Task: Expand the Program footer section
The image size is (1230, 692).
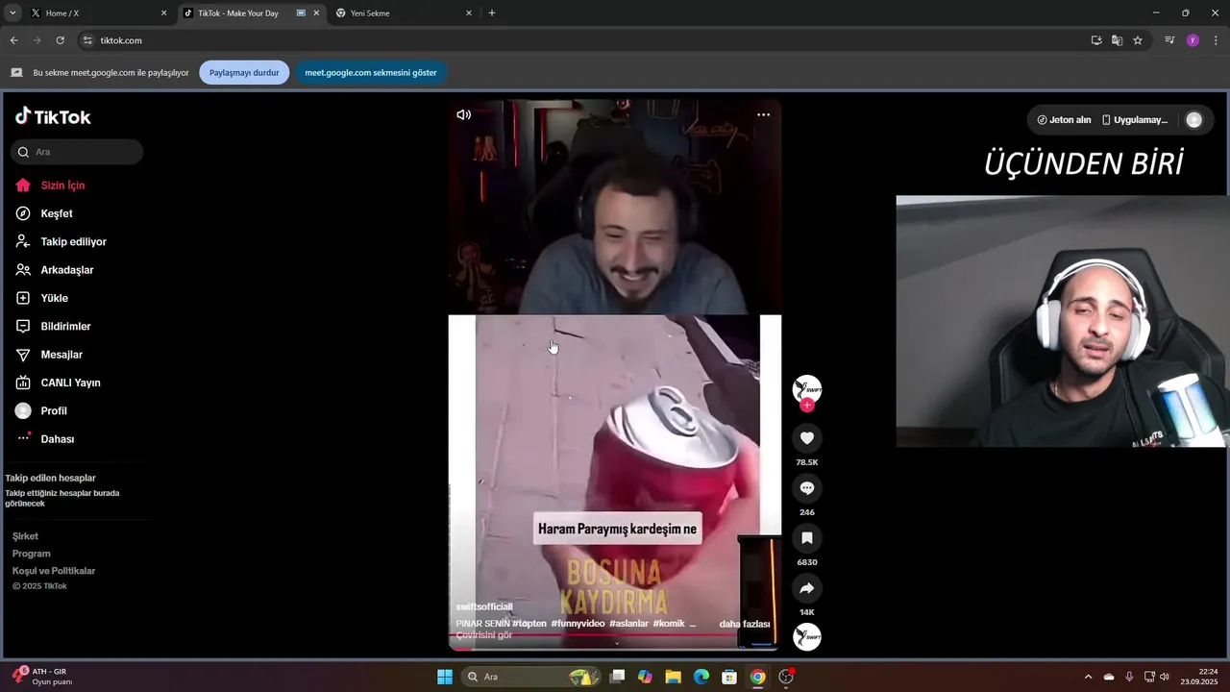Action: (31, 554)
